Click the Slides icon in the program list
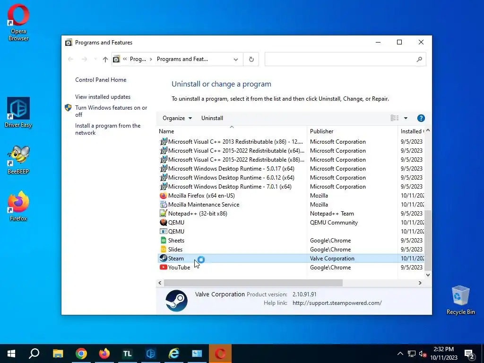This screenshot has width=484, height=363. 163,250
